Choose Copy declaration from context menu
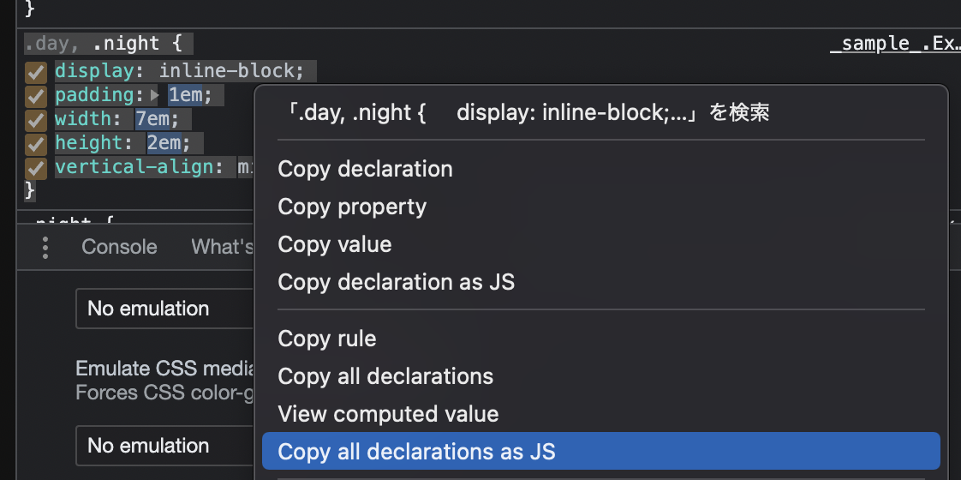This screenshot has height=480, width=961. (x=365, y=169)
